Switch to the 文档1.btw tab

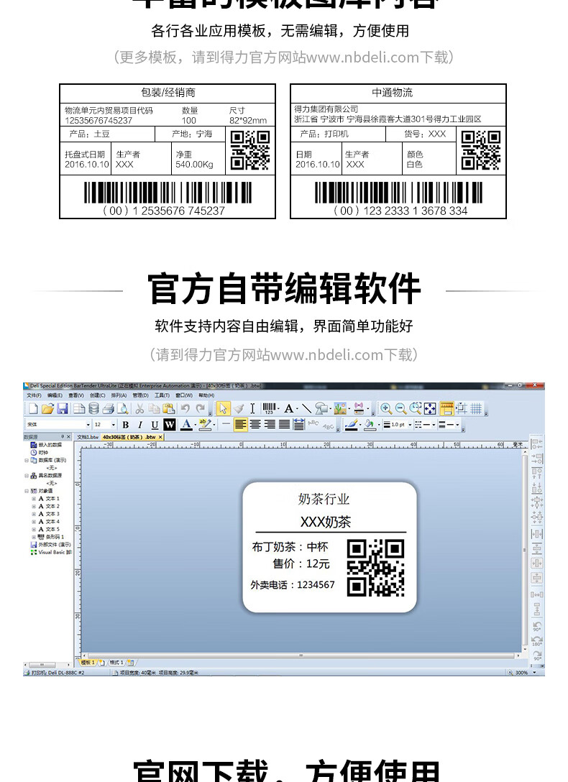click(87, 437)
